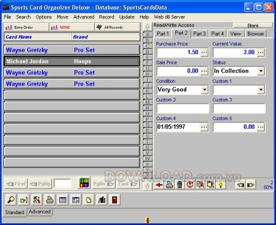The height and width of the screenshot is (225, 276).
Task: Open the Advanced menu in menu bar
Action: pos(84,17)
